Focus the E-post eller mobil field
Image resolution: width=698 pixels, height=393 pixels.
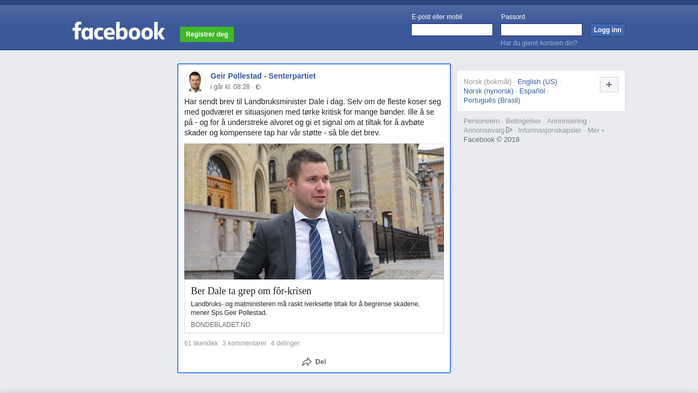pos(452,30)
